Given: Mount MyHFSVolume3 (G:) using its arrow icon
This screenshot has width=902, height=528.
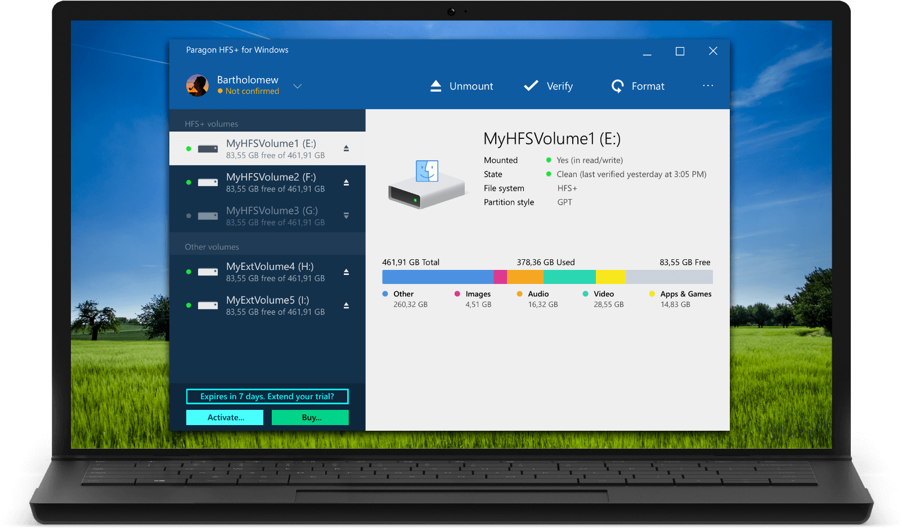Looking at the screenshot, I should (346, 215).
